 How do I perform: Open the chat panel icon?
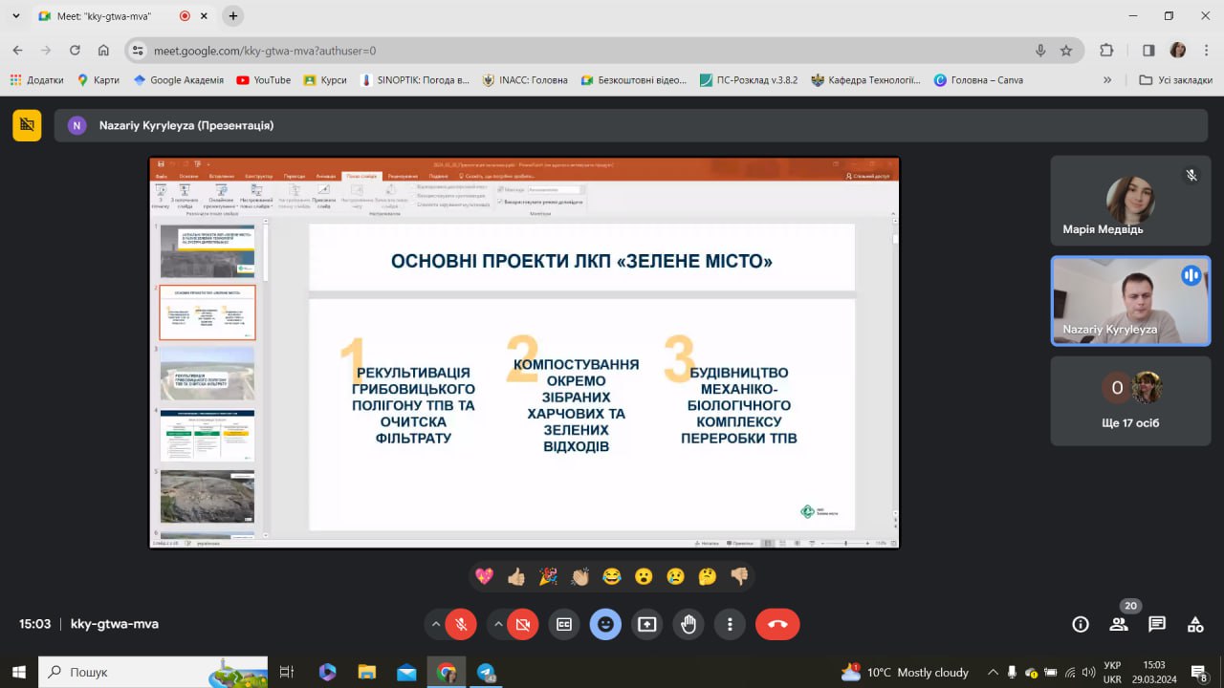[x=1157, y=624]
